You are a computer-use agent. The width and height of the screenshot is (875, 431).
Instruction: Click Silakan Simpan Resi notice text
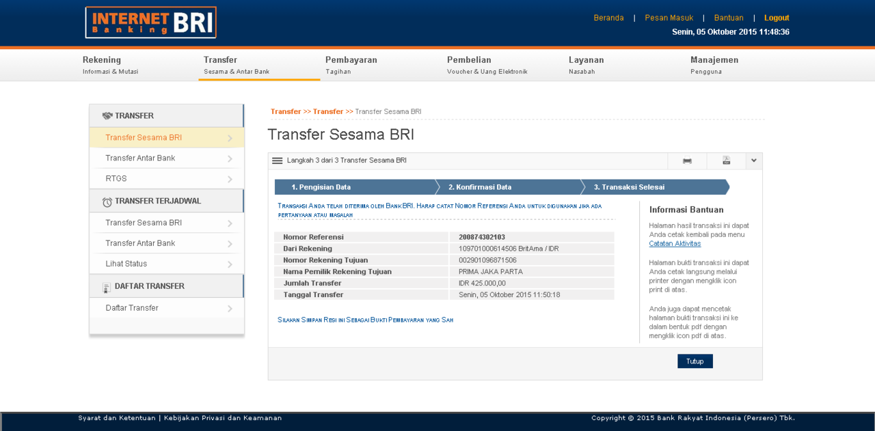(x=365, y=320)
